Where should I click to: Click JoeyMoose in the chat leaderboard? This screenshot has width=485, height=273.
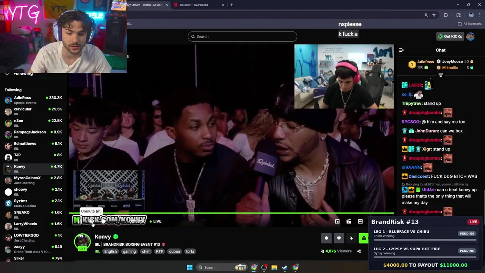click(452, 61)
